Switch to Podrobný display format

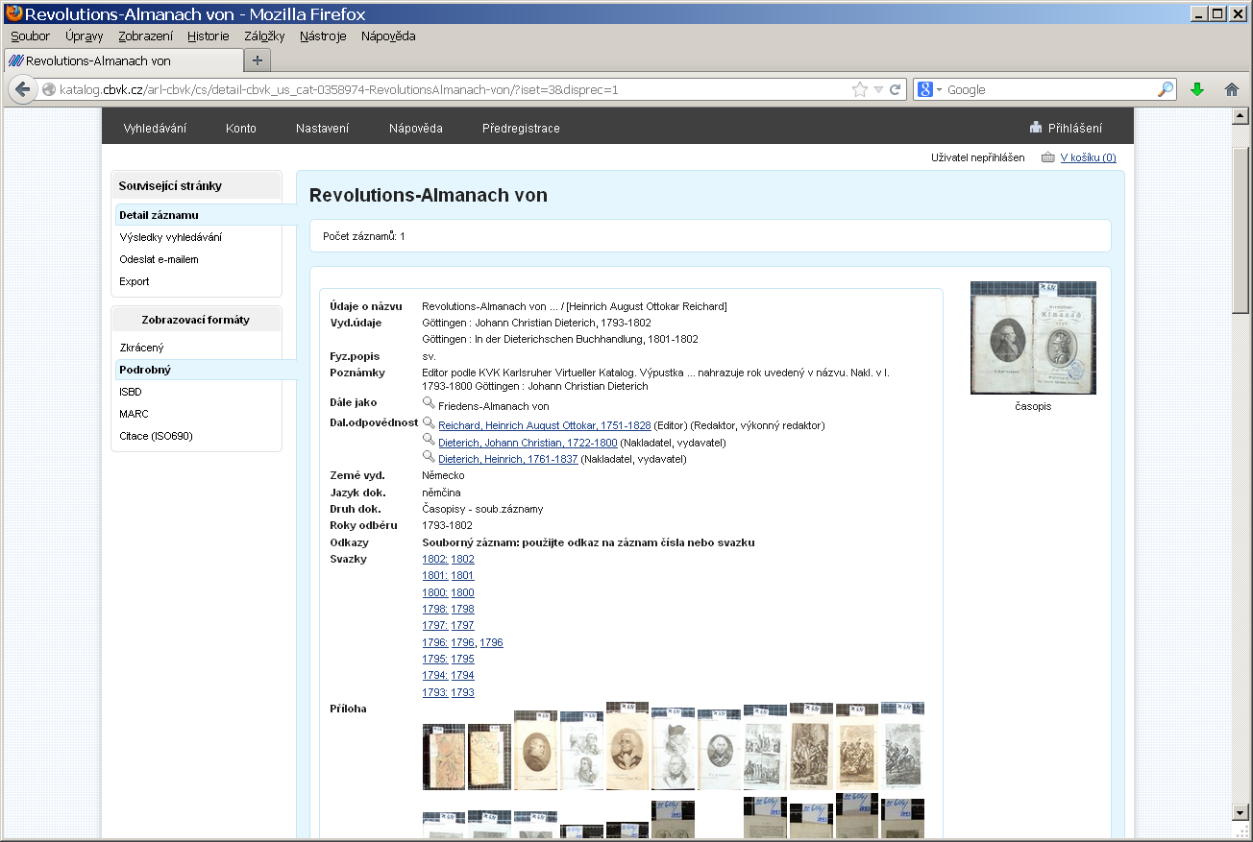145,370
